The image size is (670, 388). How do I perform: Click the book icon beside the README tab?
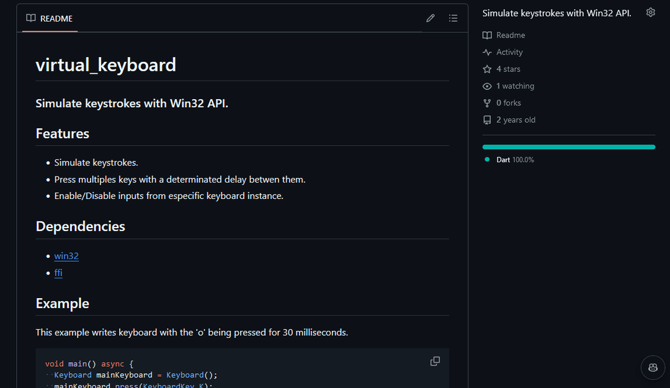[x=30, y=18]
